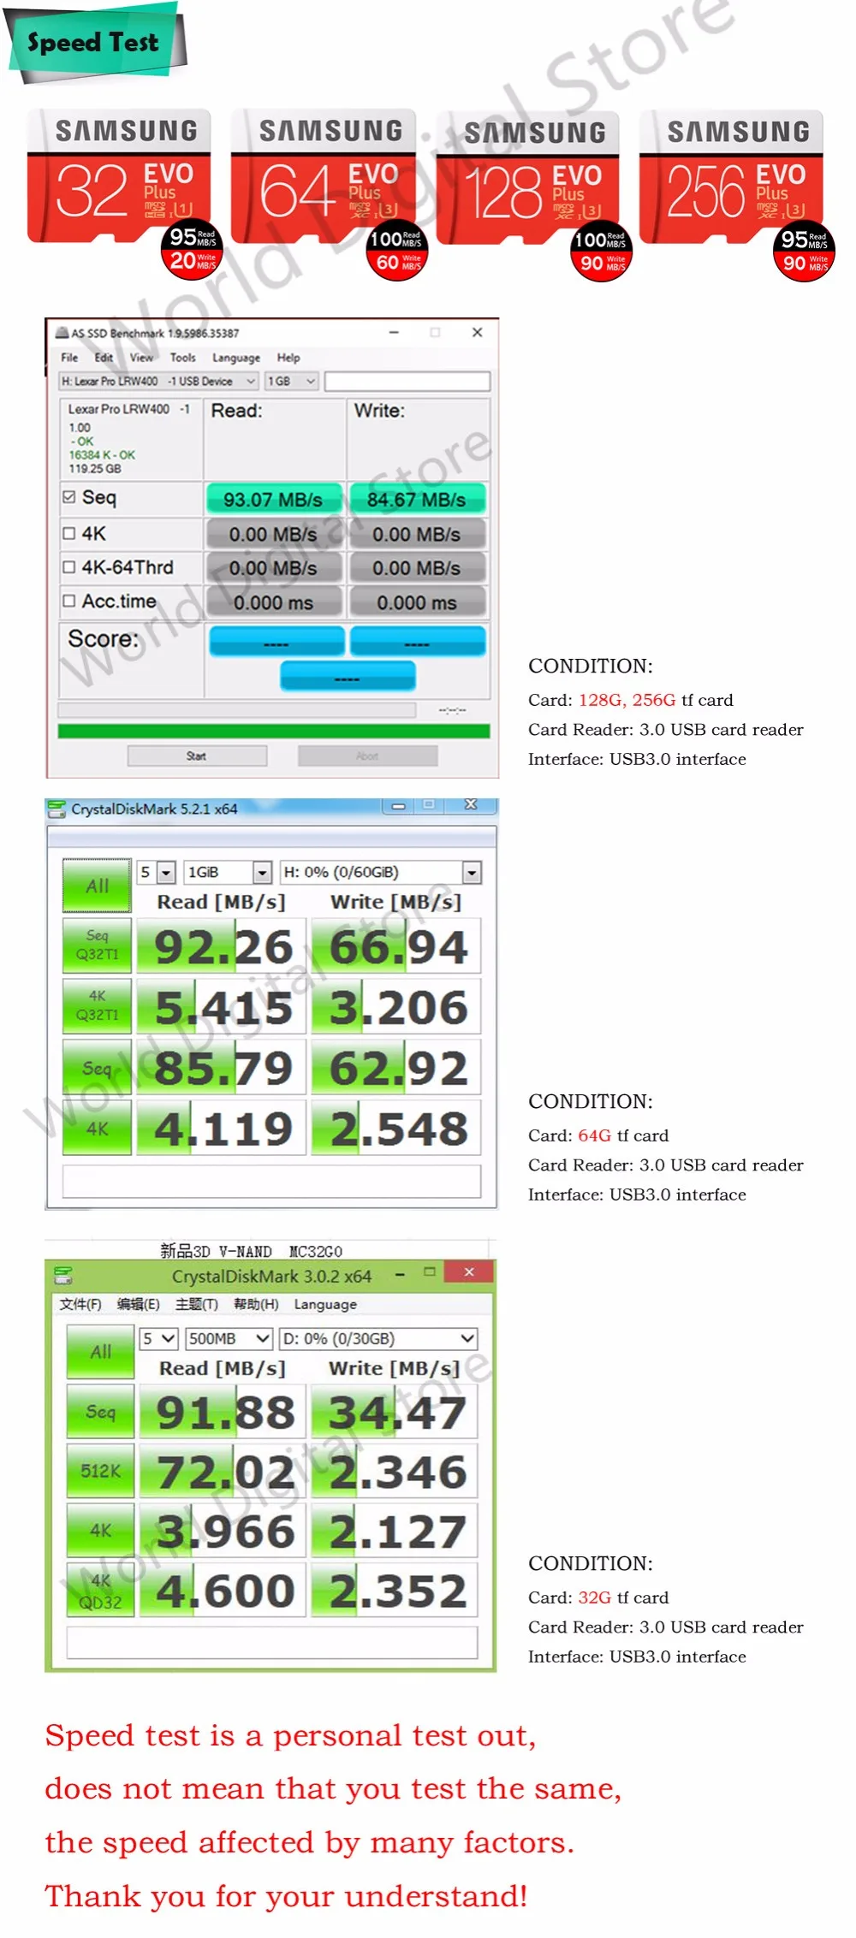Click the 84.67 MB/s Seq write result
The height and width of the screenshot is (1938, 856).
pos(417,499)
